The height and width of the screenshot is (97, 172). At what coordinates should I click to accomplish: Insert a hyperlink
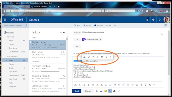point(137,85)
